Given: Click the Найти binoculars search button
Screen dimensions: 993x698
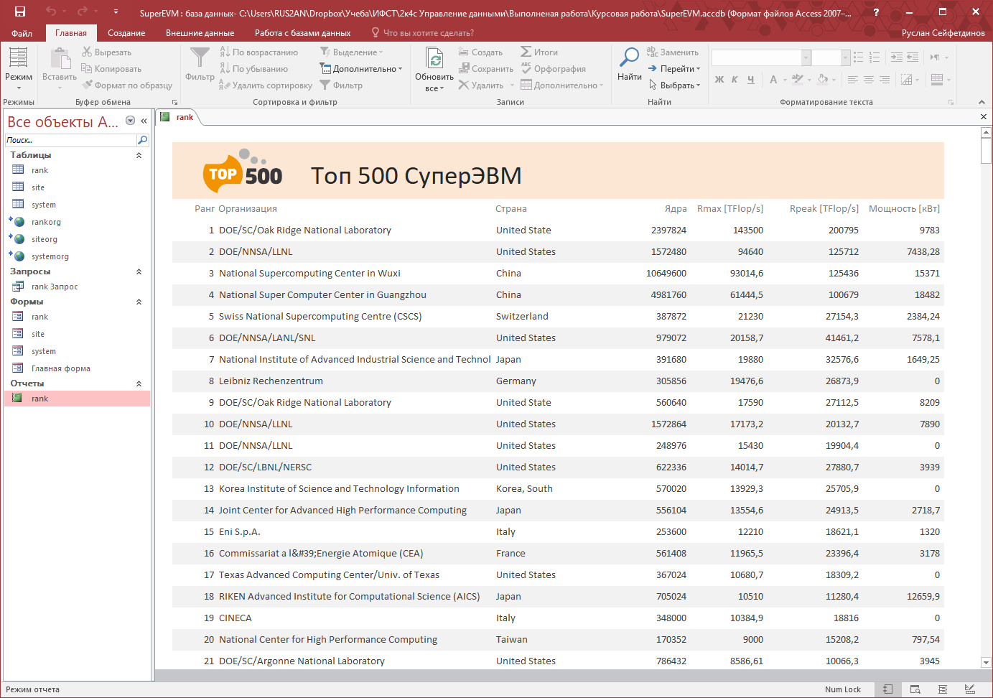Looking at the screenshot, I should [x=630, y=65].
